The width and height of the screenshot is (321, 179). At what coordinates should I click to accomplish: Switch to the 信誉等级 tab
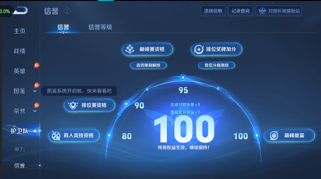coord(100,27)
